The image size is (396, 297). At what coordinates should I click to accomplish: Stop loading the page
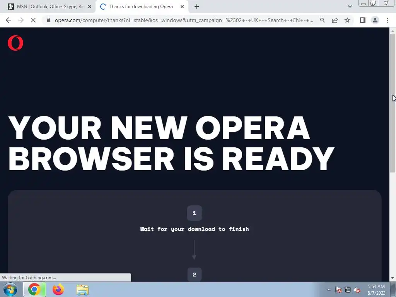click(x=33, y=20)
